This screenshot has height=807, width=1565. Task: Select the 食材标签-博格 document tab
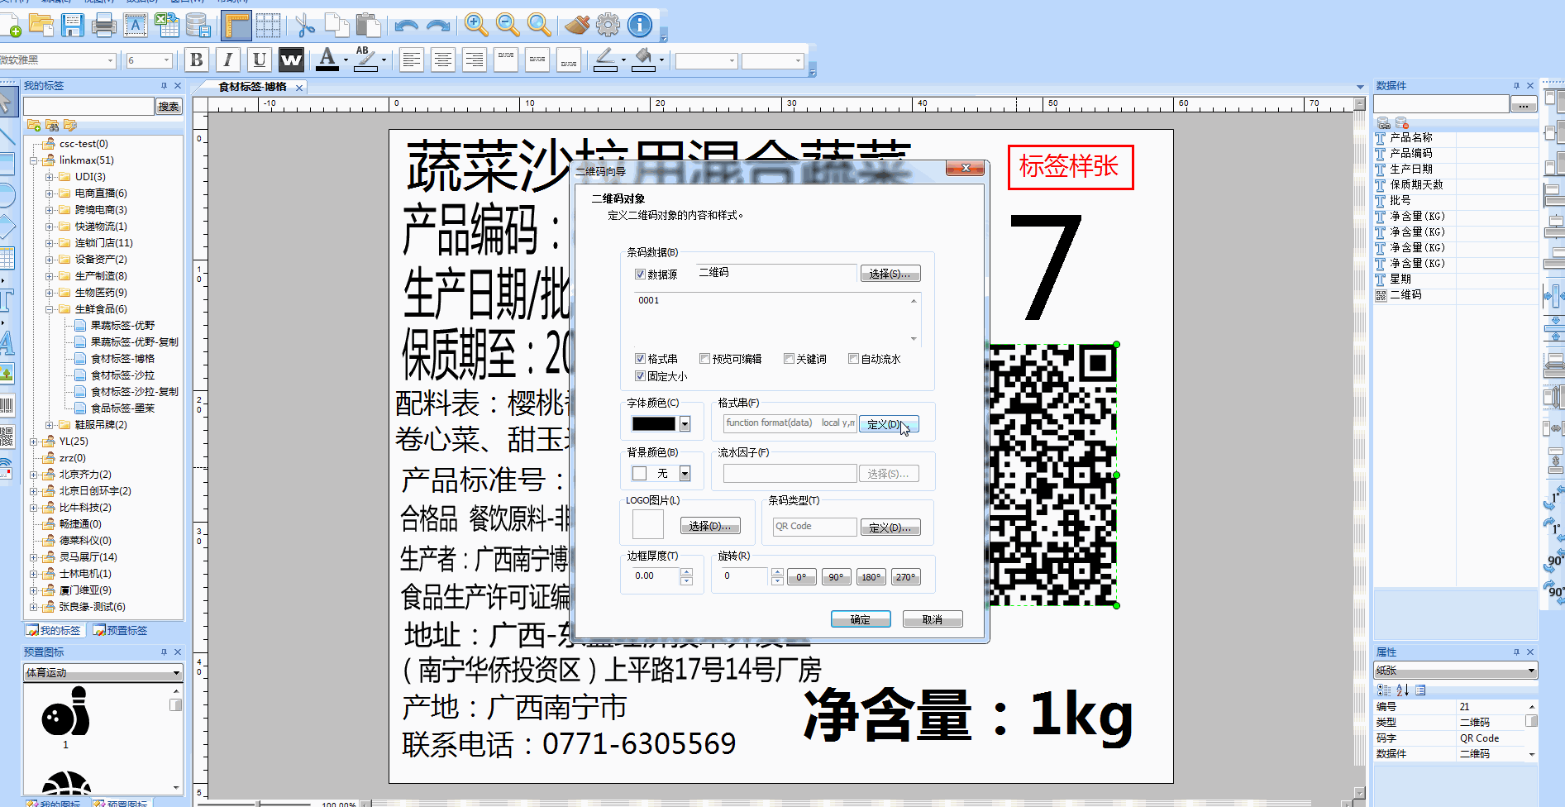252,87
